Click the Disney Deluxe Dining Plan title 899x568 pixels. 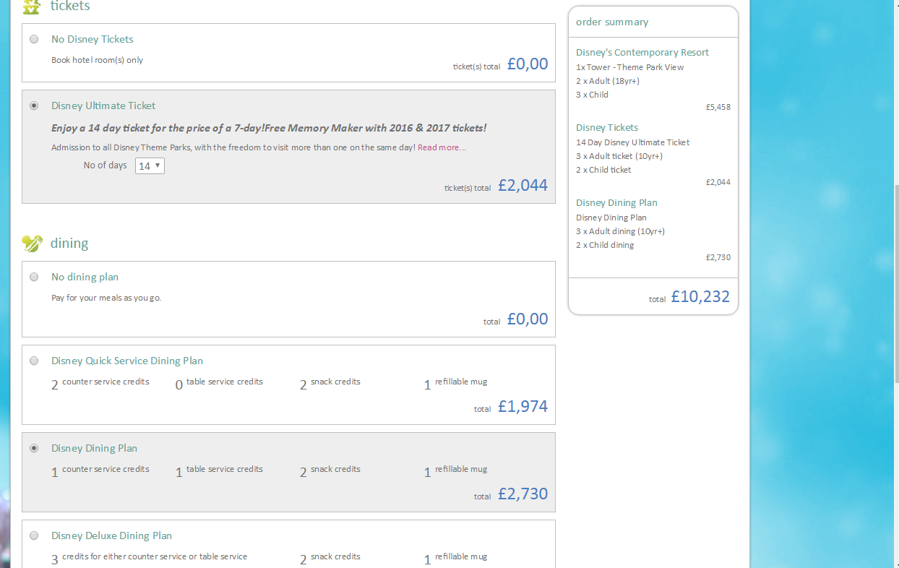pos(111,535)
